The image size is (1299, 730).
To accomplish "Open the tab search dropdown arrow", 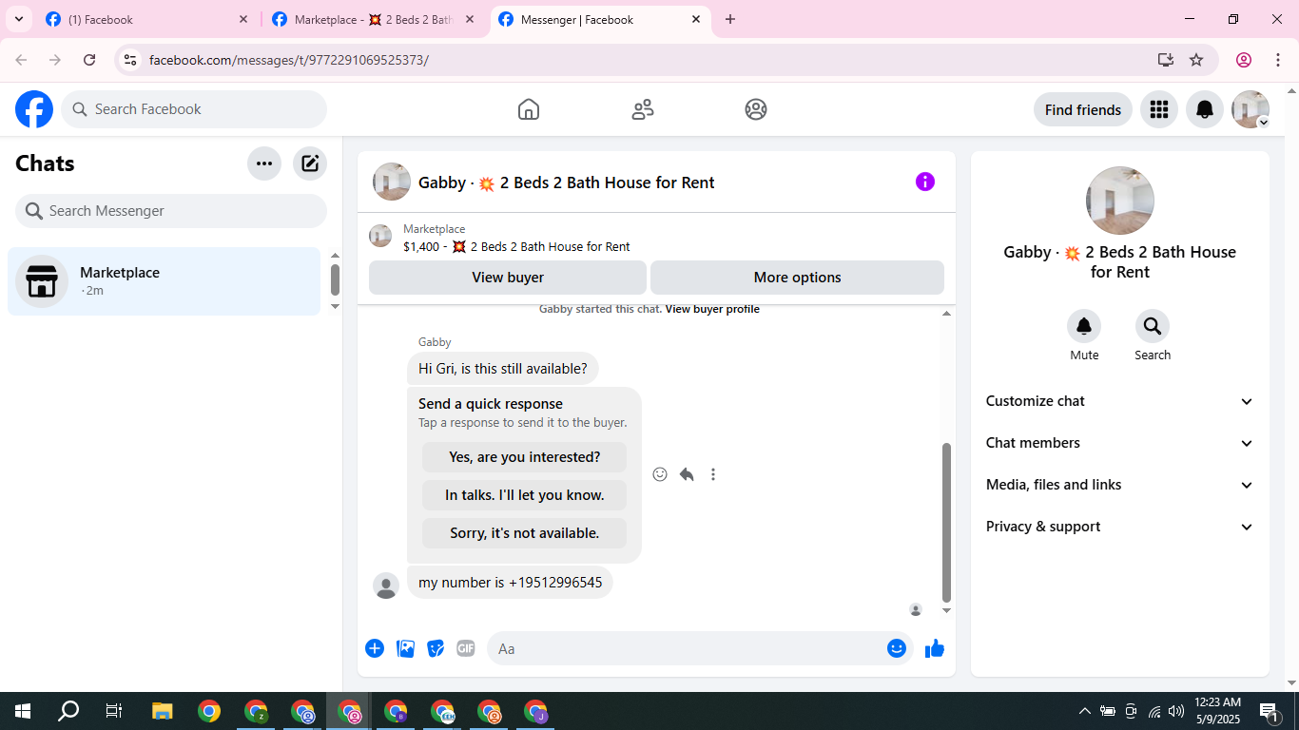I will pyautogui.click(x=18, y=19).
